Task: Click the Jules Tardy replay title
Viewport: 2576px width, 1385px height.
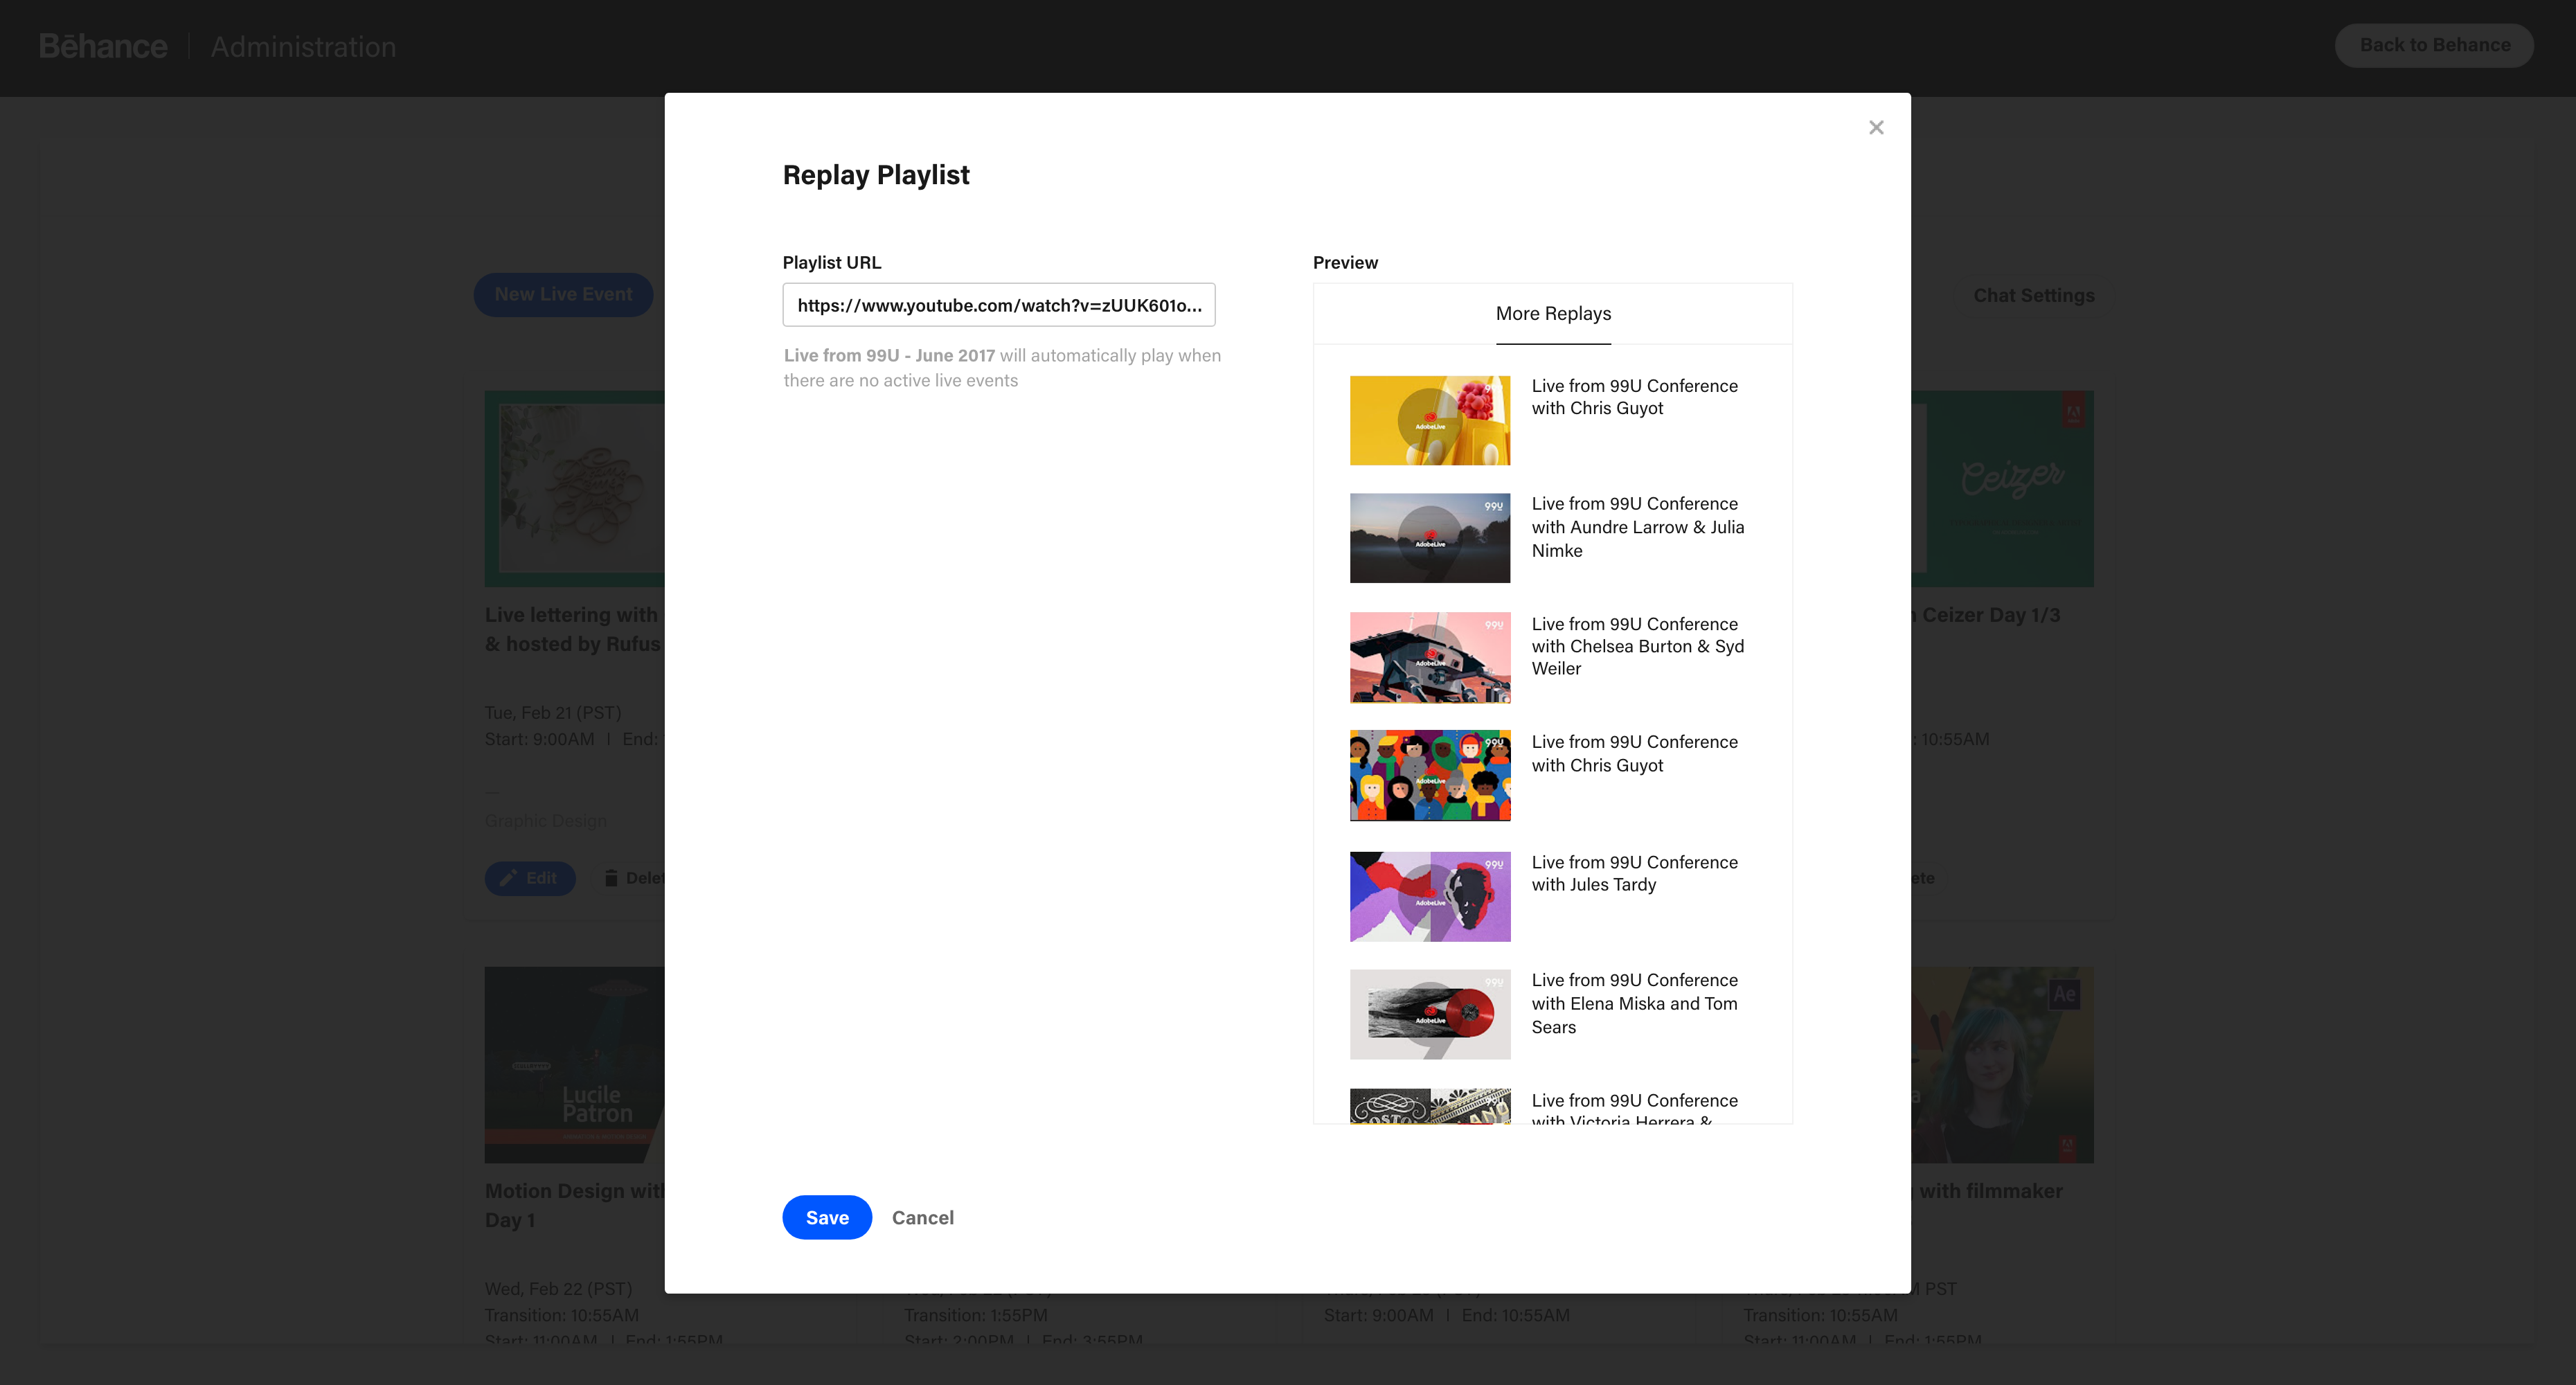Action: coord(1634,873)
